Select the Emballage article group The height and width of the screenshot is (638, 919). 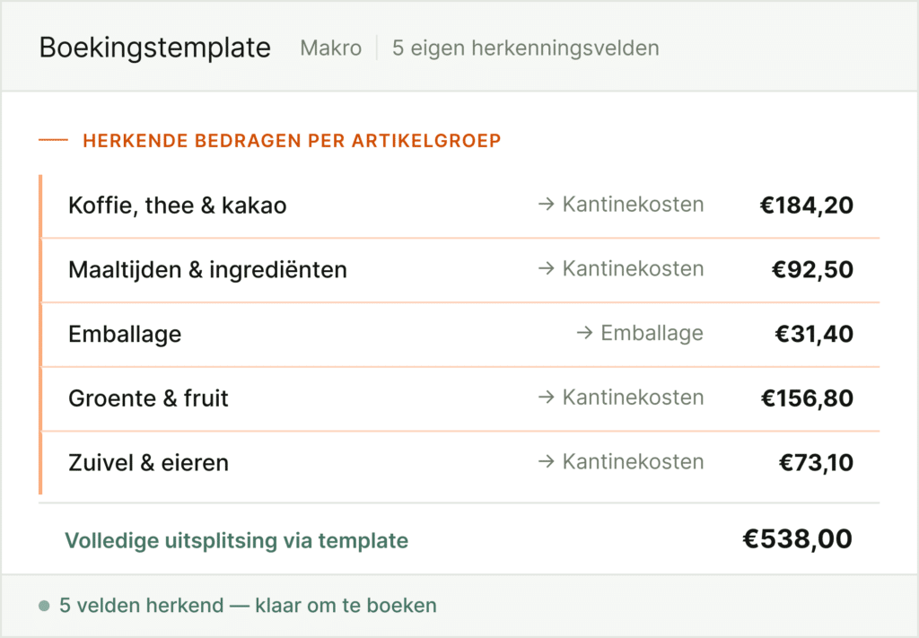[x=125, y=334]
